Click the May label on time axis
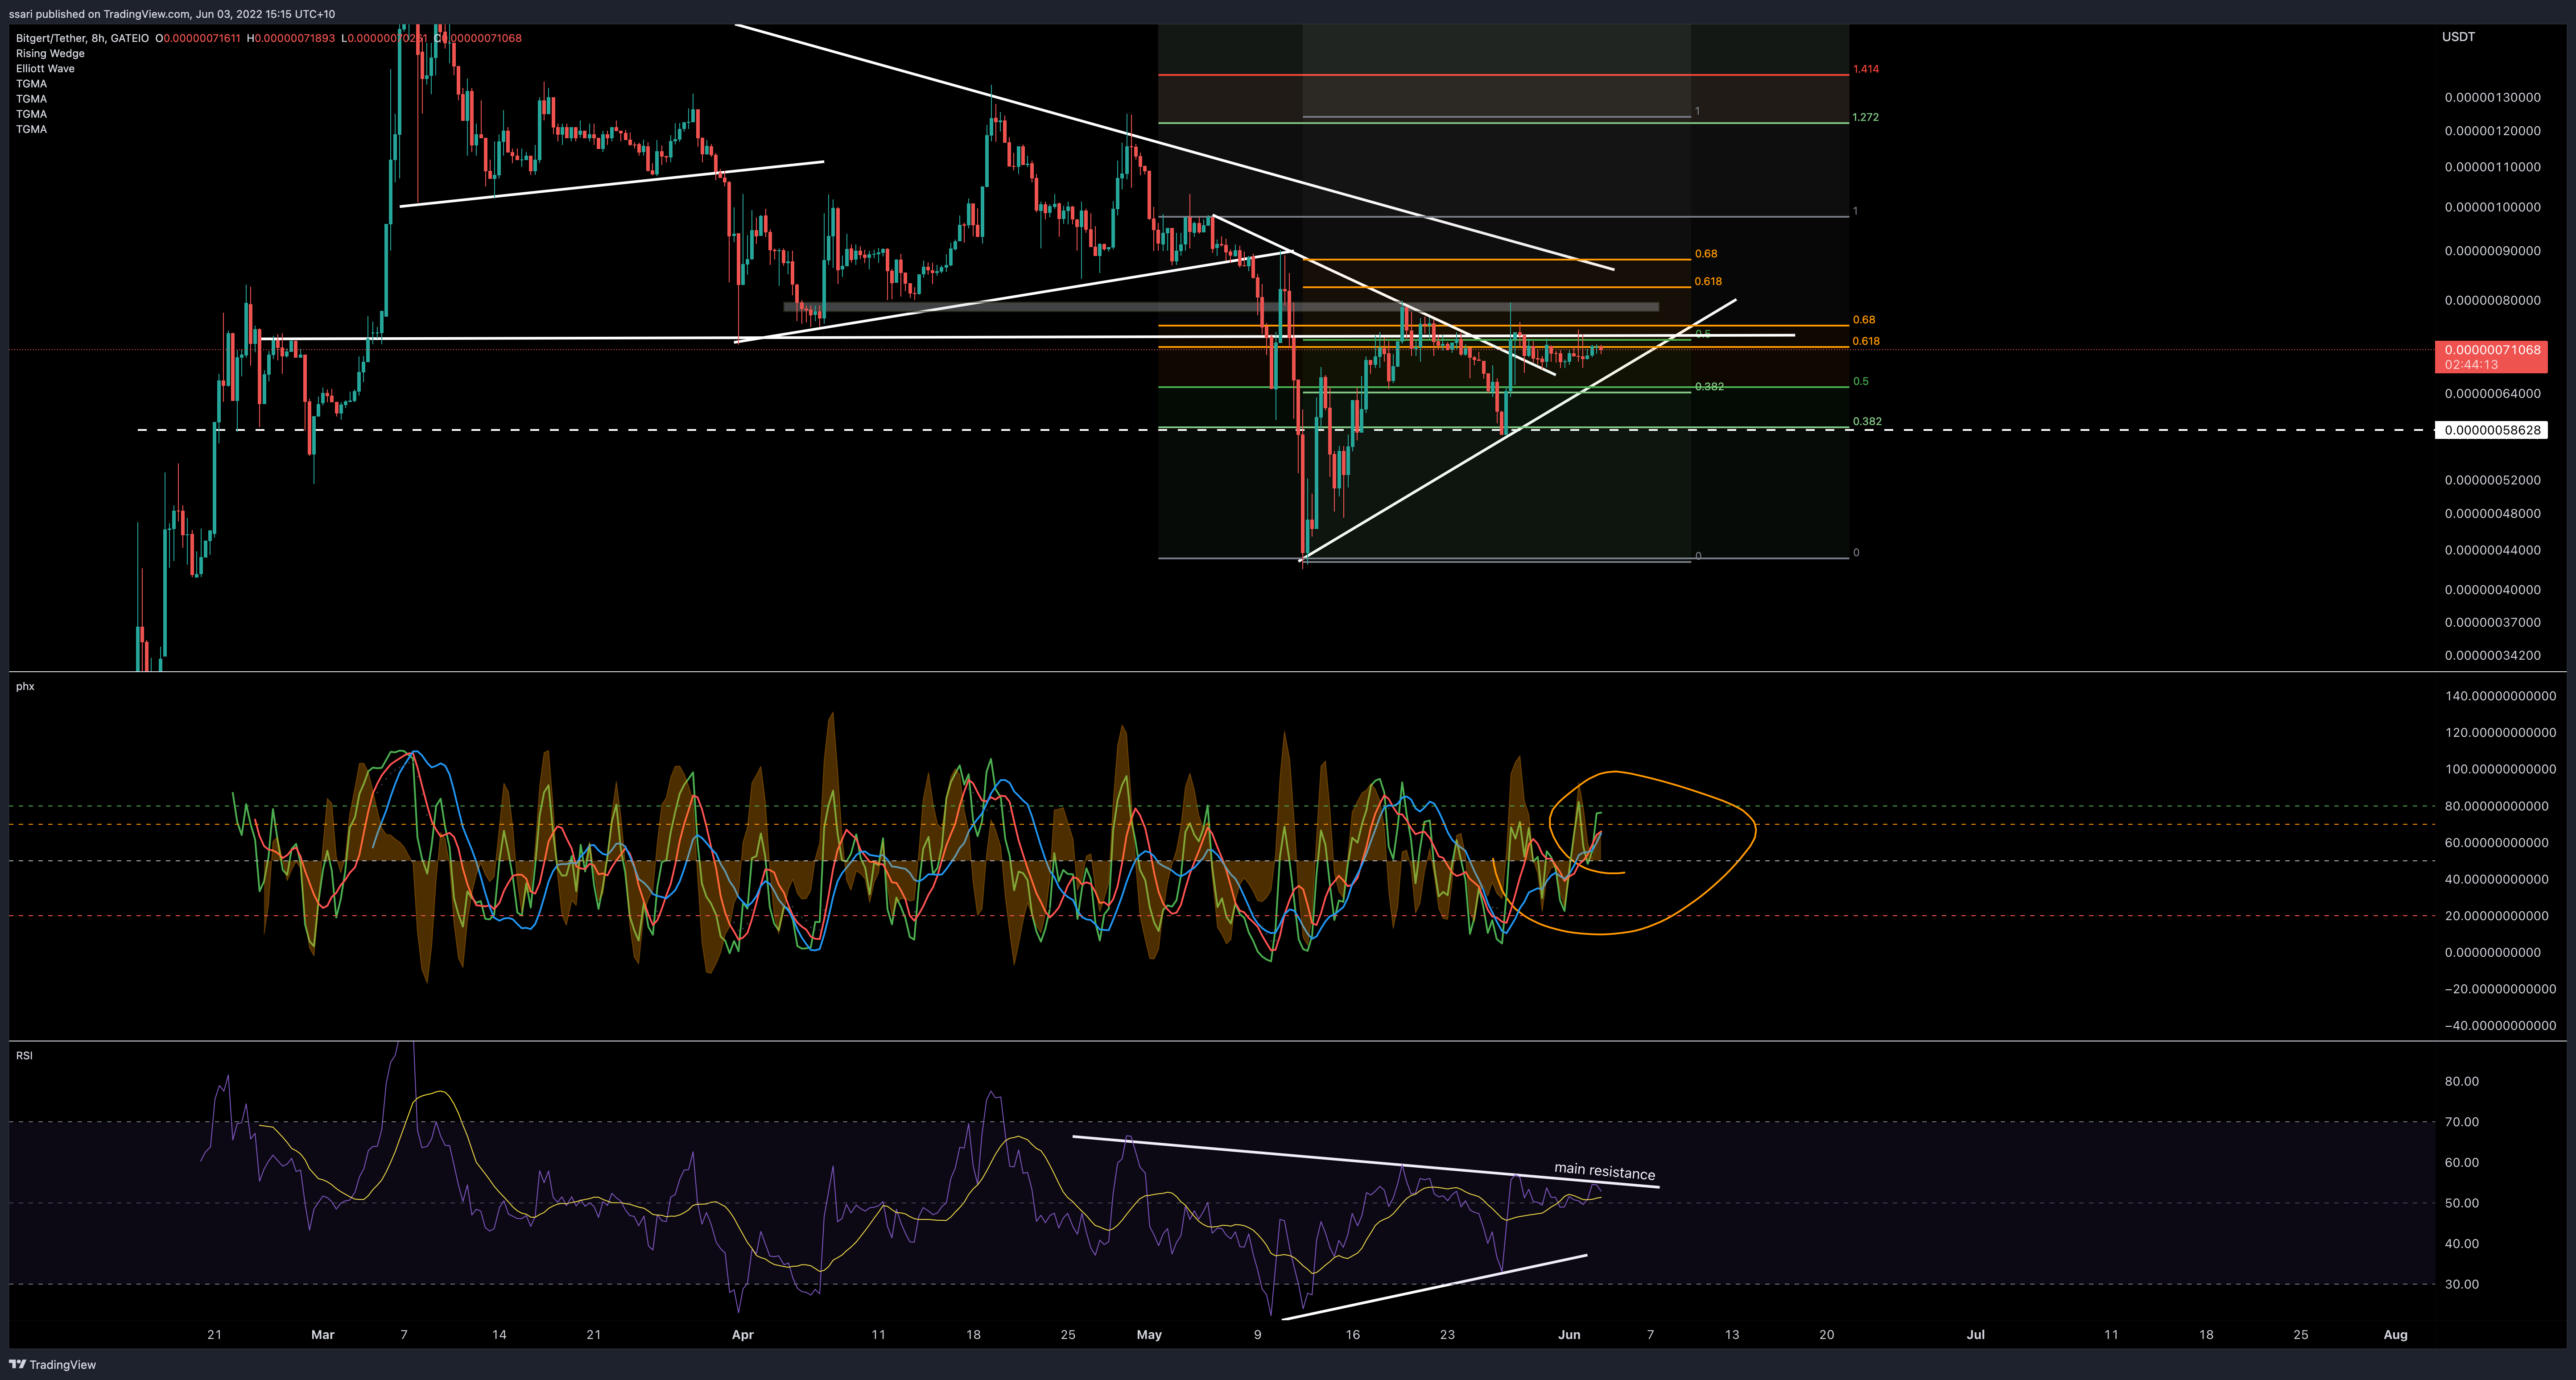 pos(1149,1334)
